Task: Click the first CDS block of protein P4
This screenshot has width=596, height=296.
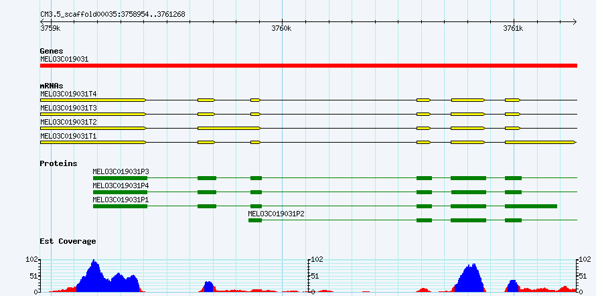Action: coord(120,192)
